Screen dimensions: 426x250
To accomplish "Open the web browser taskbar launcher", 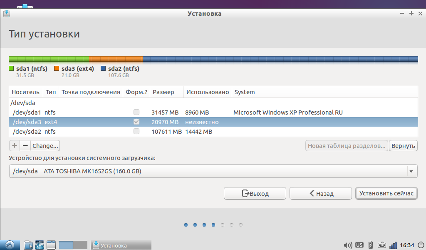I will coord(40,245).
